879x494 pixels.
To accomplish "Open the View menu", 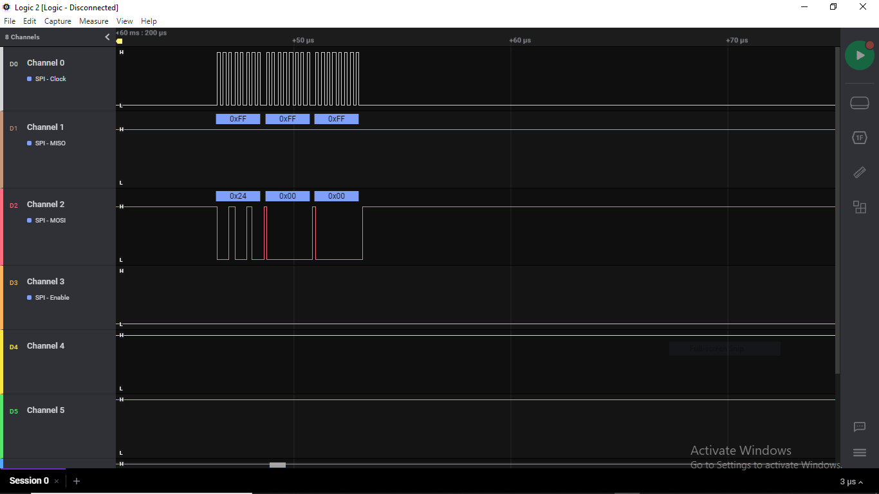I will click(125, 21).
